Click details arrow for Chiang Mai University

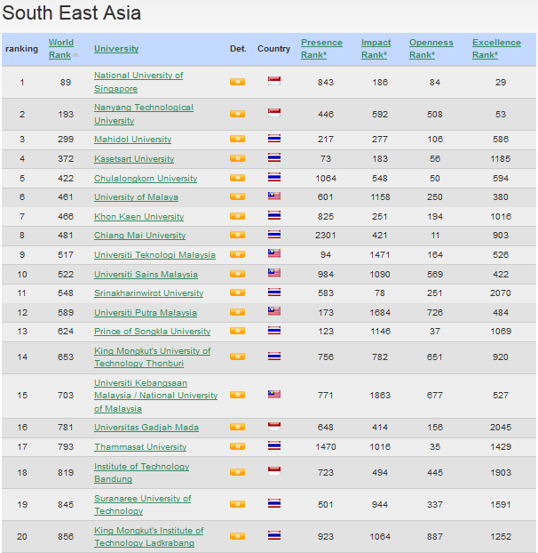pos(237,235)
